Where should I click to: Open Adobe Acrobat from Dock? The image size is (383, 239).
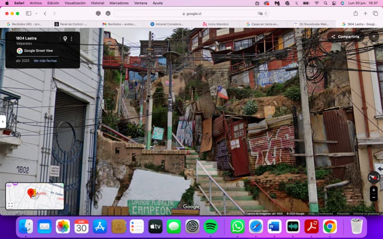(x=312, y=227)
